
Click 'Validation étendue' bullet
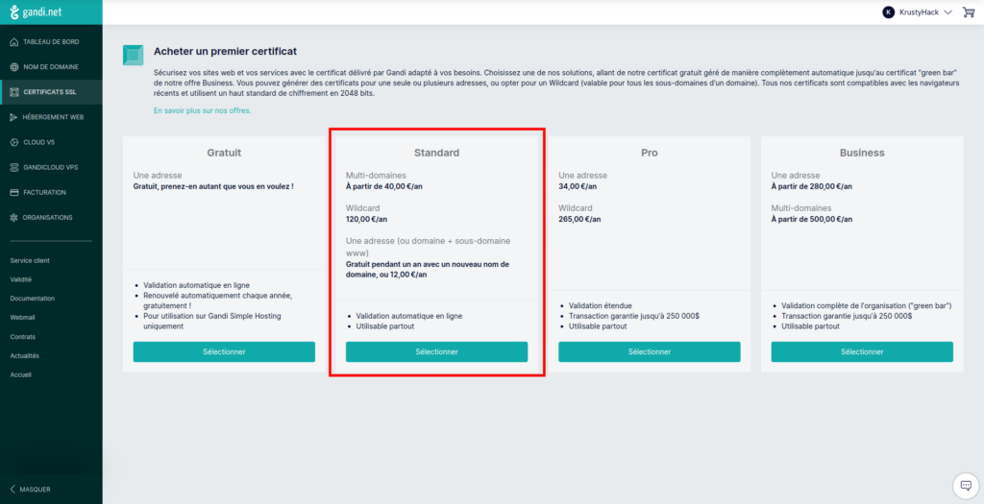click(600, 306)
